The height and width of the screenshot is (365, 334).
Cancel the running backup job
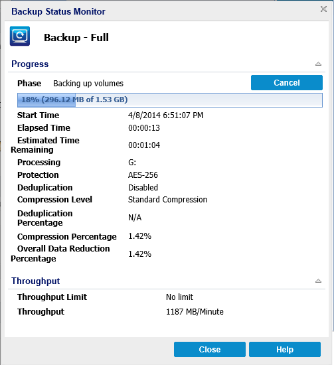pyautogui.click(x=287, y=83)
